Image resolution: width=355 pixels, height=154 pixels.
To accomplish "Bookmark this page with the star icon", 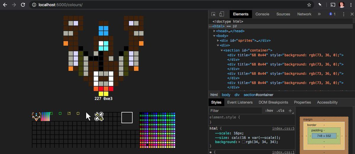I will 309,5.
